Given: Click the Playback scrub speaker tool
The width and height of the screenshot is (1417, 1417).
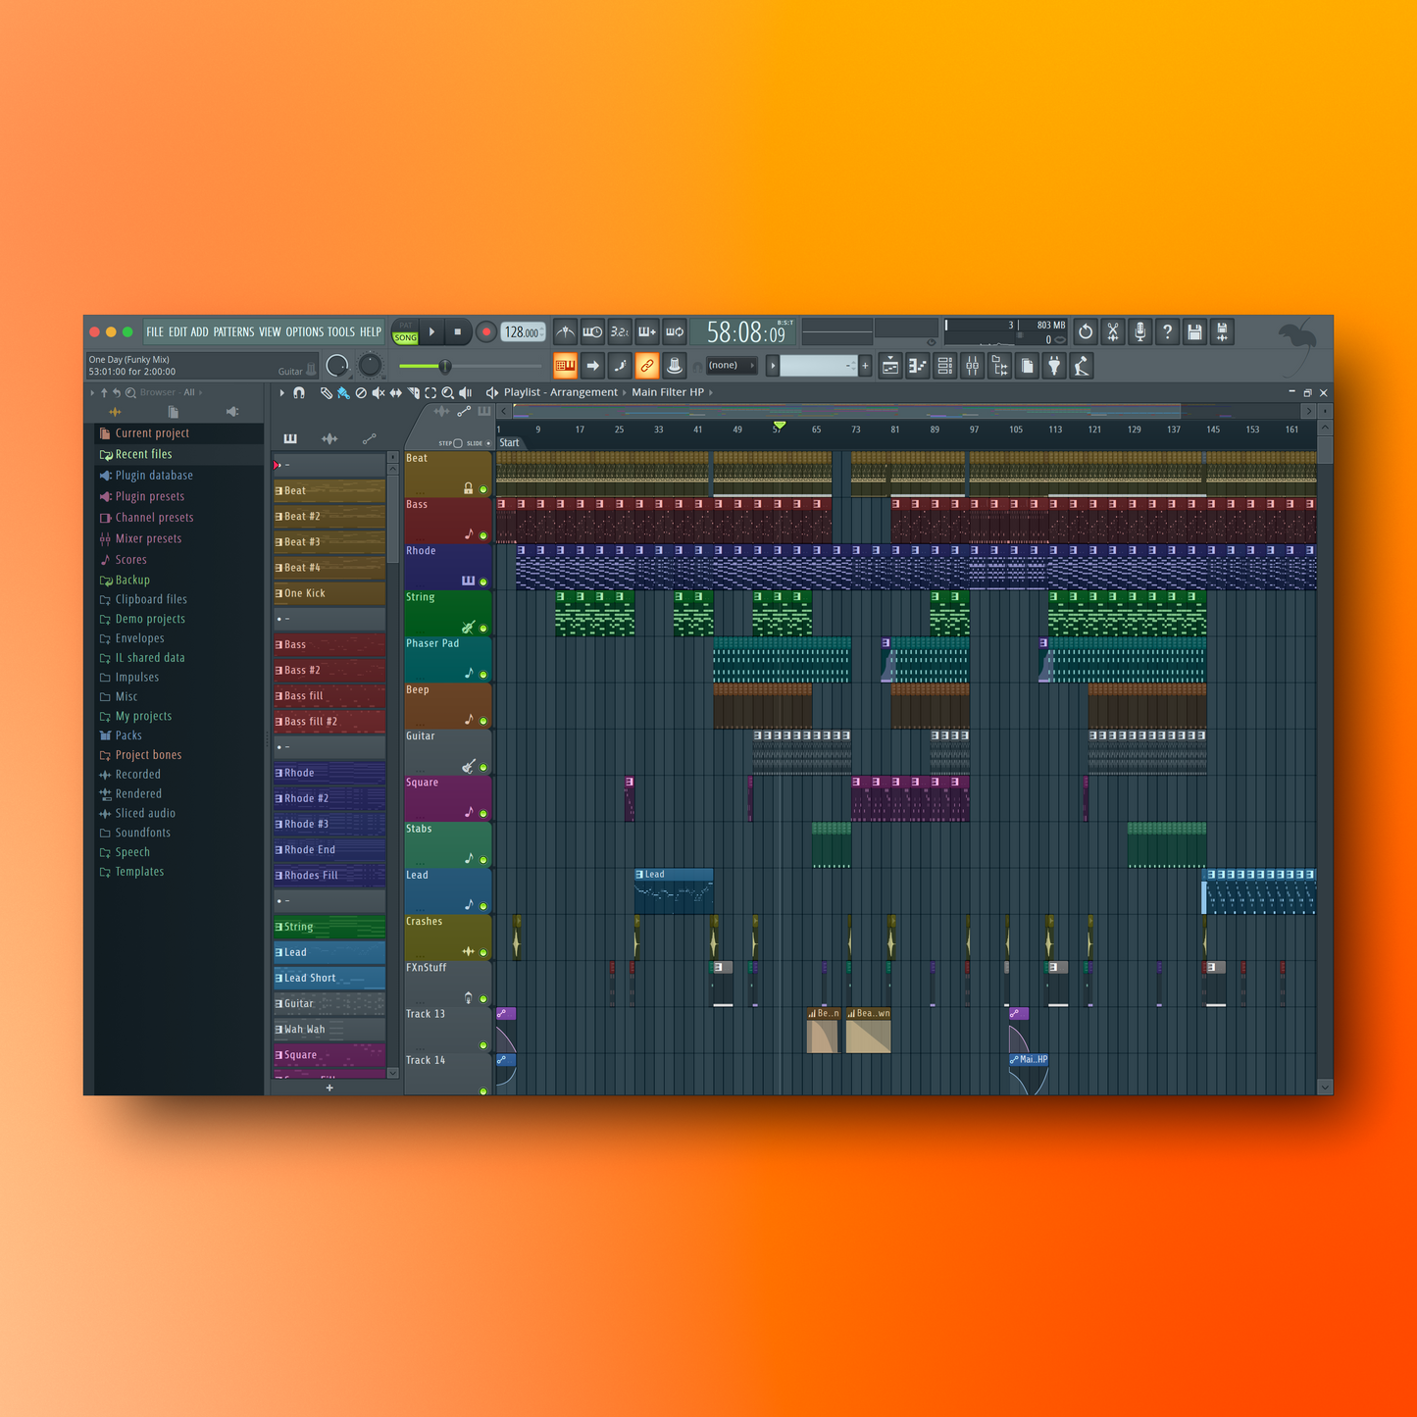Looking at the screenshot, I should click(x=466, y=393).
